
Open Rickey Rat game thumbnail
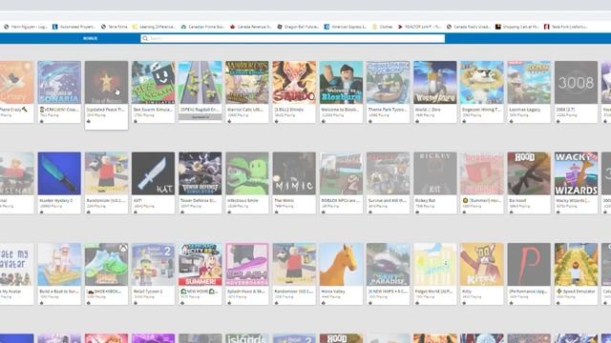(x=435, y=173)
